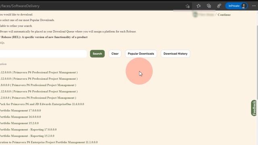Select the 8.0.0.0 Primavera P6 Professional entry
This screenshot has height=145, width=258.
38,85
